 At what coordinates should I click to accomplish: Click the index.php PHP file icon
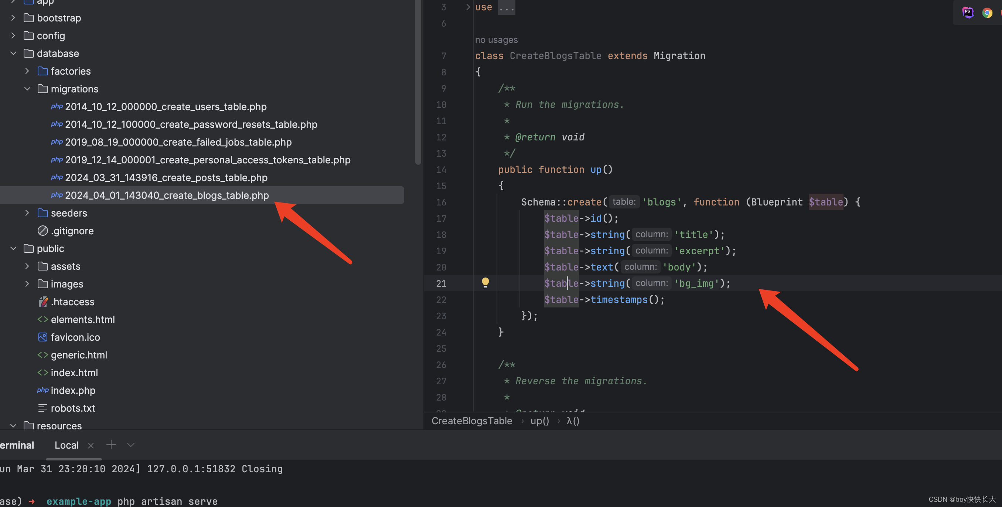pyautogui.click(x=43, y=390)
